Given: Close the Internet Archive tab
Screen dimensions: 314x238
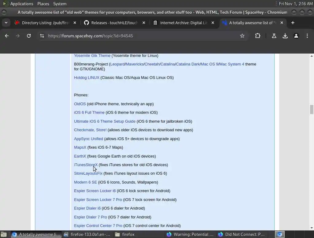Looking at the screenshot, I should click(x=213, y=23).
